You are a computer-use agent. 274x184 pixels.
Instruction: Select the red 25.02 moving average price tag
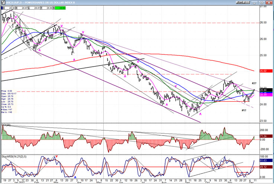(264, 71)
